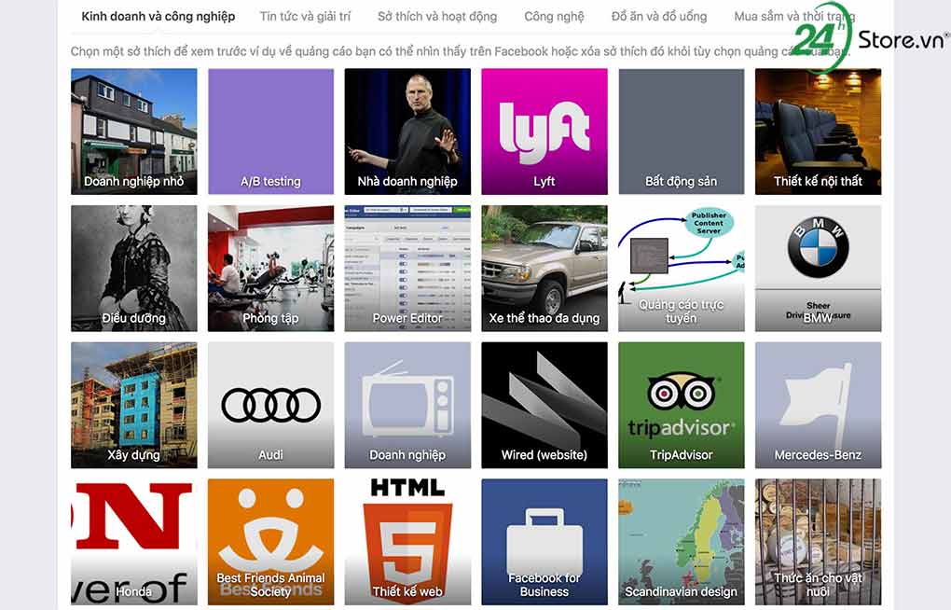Select the Thiết kế web HTML5 tile

tap(407, 541)
